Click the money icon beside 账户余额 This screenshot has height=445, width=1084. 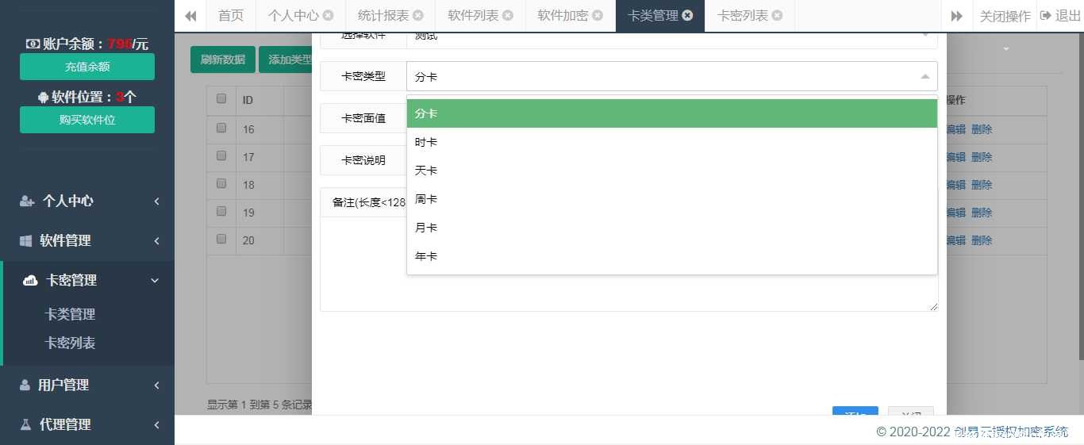click(x=33, y=44)
